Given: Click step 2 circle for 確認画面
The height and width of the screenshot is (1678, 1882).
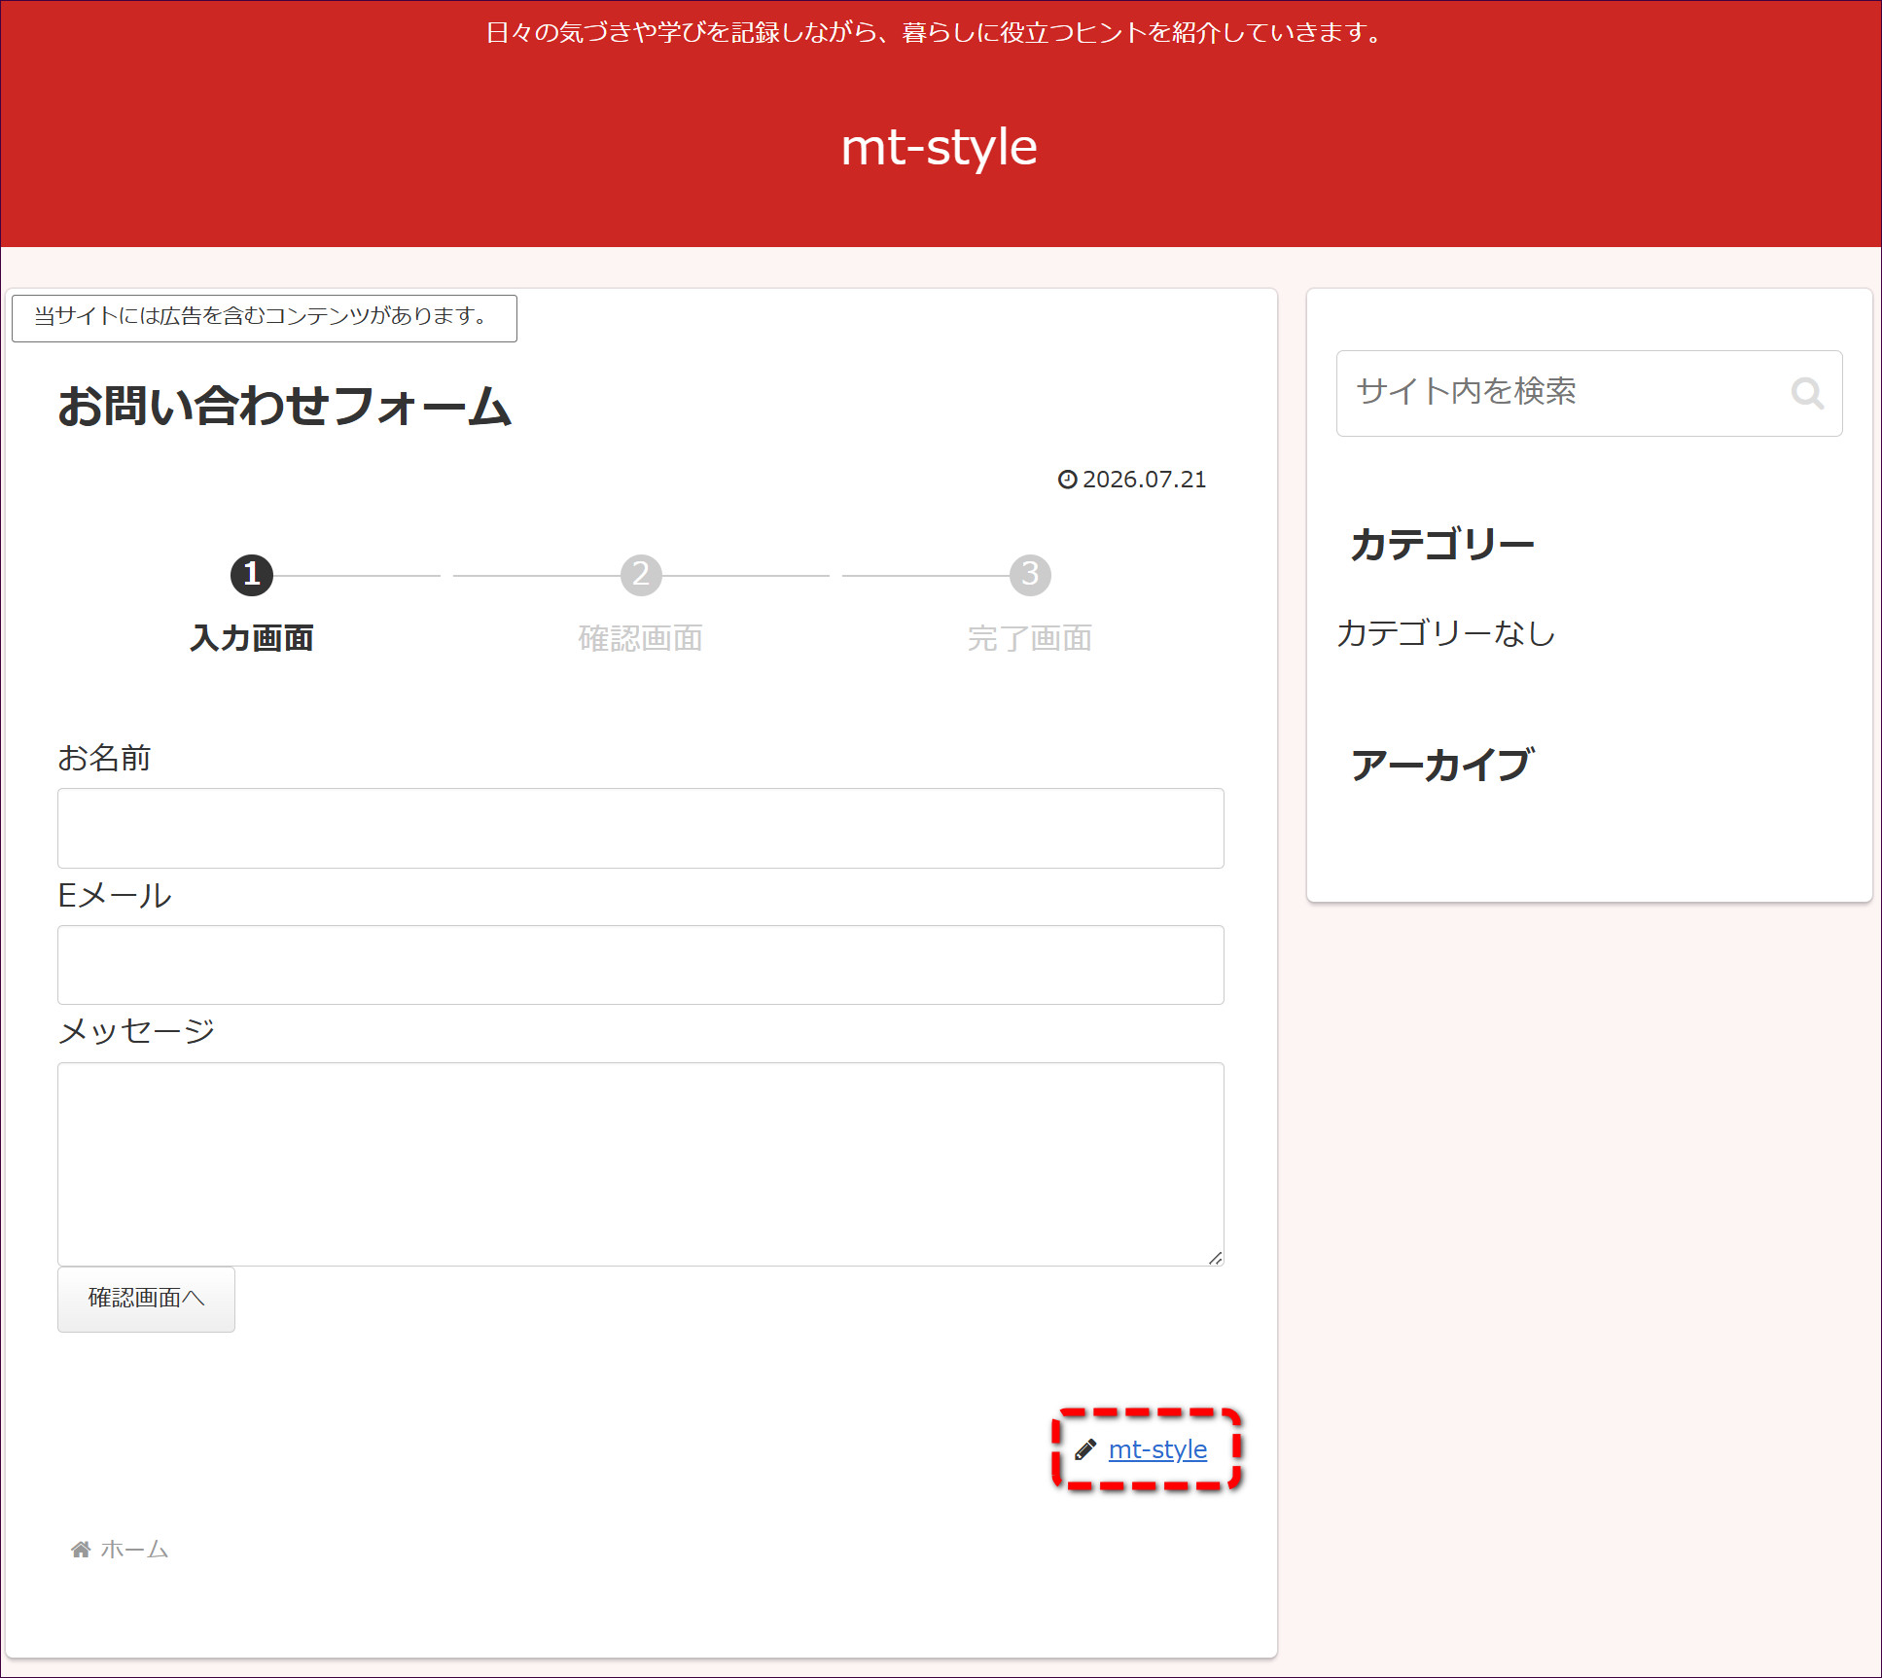Looking at the screenshot, I should pyautogui.click(x=641, y=575).
